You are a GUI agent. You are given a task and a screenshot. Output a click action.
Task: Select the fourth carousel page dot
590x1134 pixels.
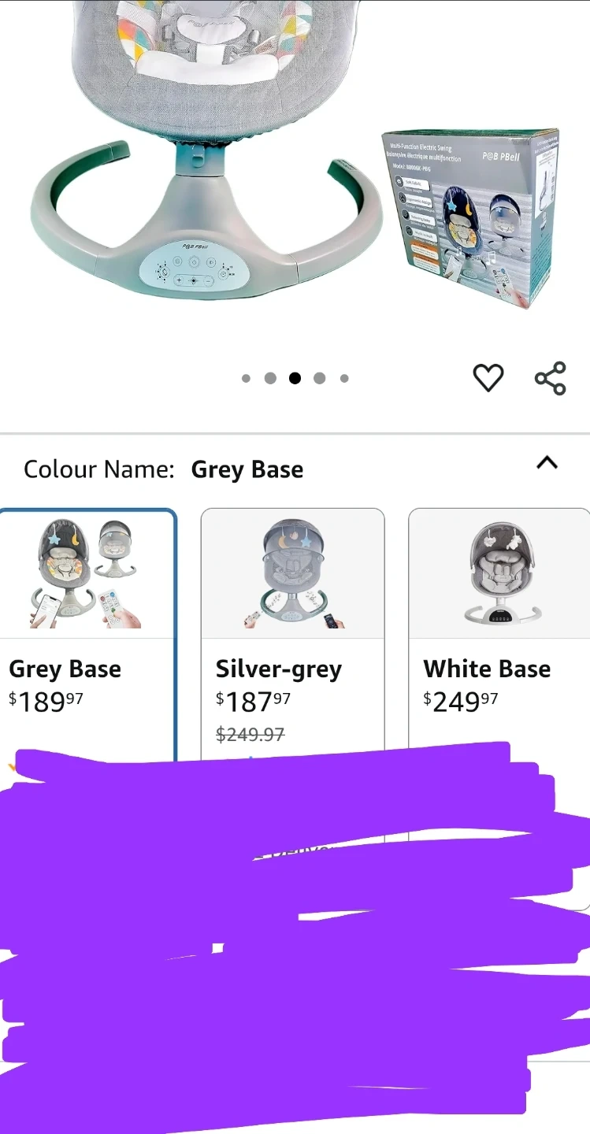coord(319,379)
